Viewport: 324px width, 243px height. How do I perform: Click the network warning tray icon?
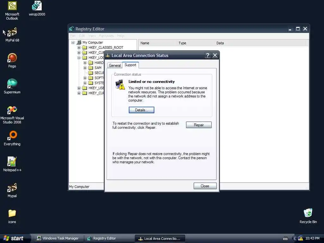point(300,238)
